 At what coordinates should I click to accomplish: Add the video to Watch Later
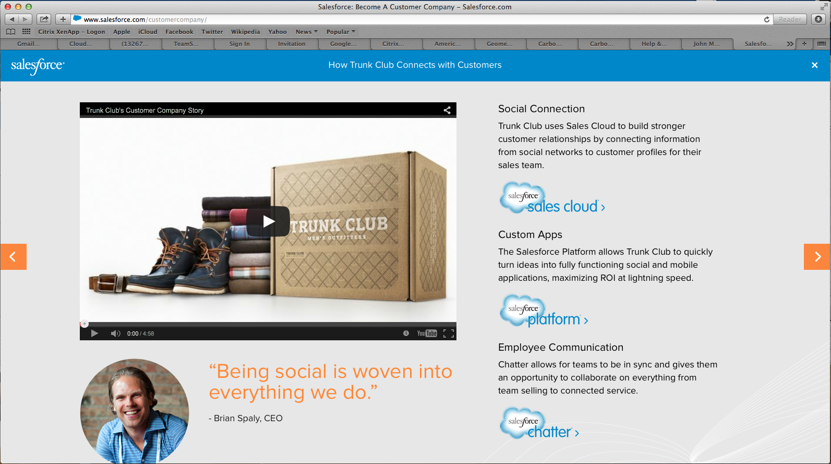click(406, 334)
